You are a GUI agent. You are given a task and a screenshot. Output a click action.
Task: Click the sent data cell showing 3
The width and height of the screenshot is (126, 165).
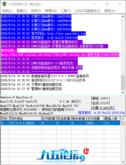pos(64,123)
